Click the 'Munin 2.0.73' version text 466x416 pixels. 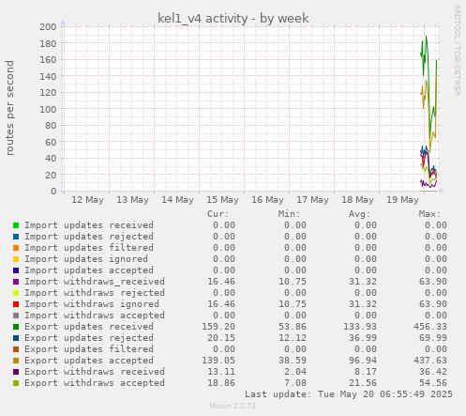(233, 406)
